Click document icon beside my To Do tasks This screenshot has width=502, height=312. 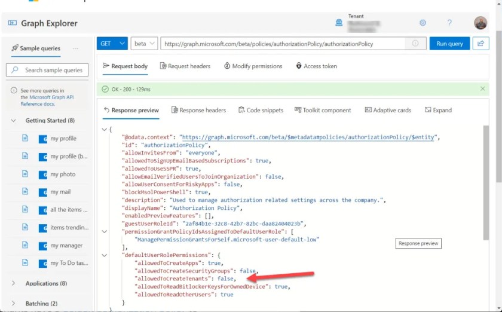tap(25, 262)
